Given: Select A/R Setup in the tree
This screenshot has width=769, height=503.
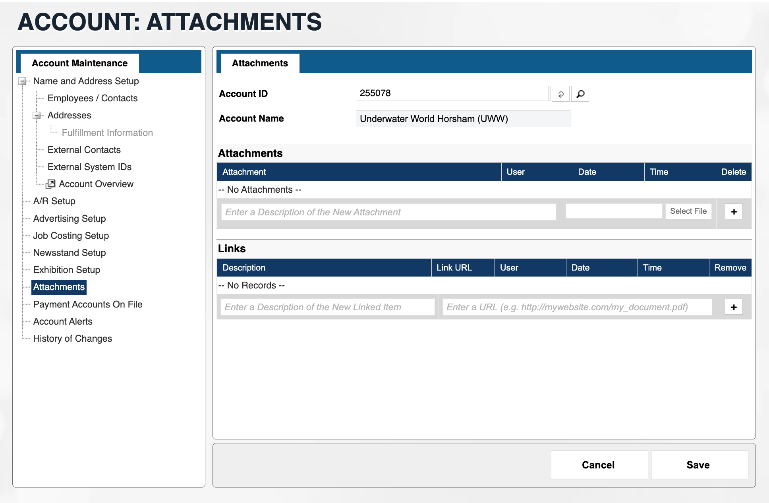Looking at the screenshot, I should pyautogui.click(x=54, y=201).
